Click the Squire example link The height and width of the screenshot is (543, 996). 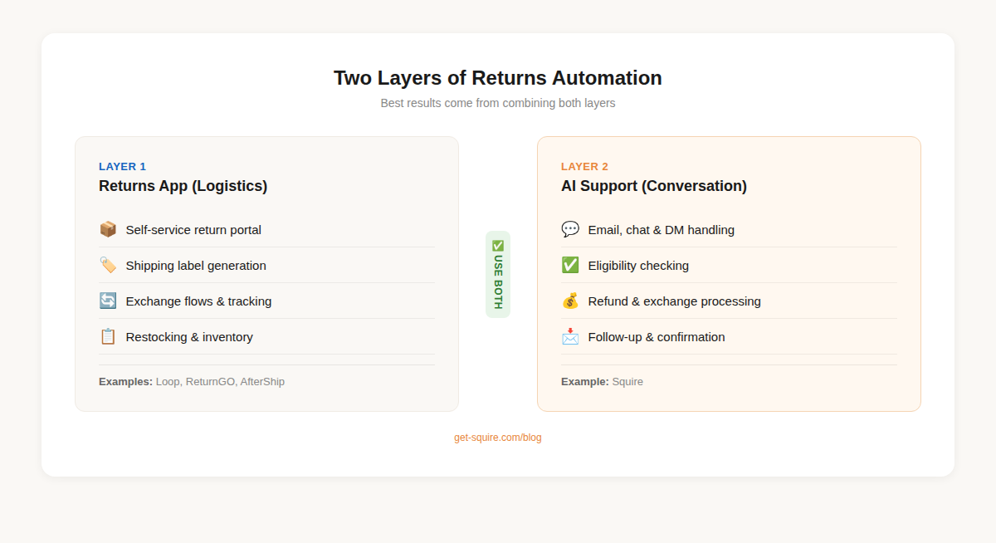click(627, 381)
